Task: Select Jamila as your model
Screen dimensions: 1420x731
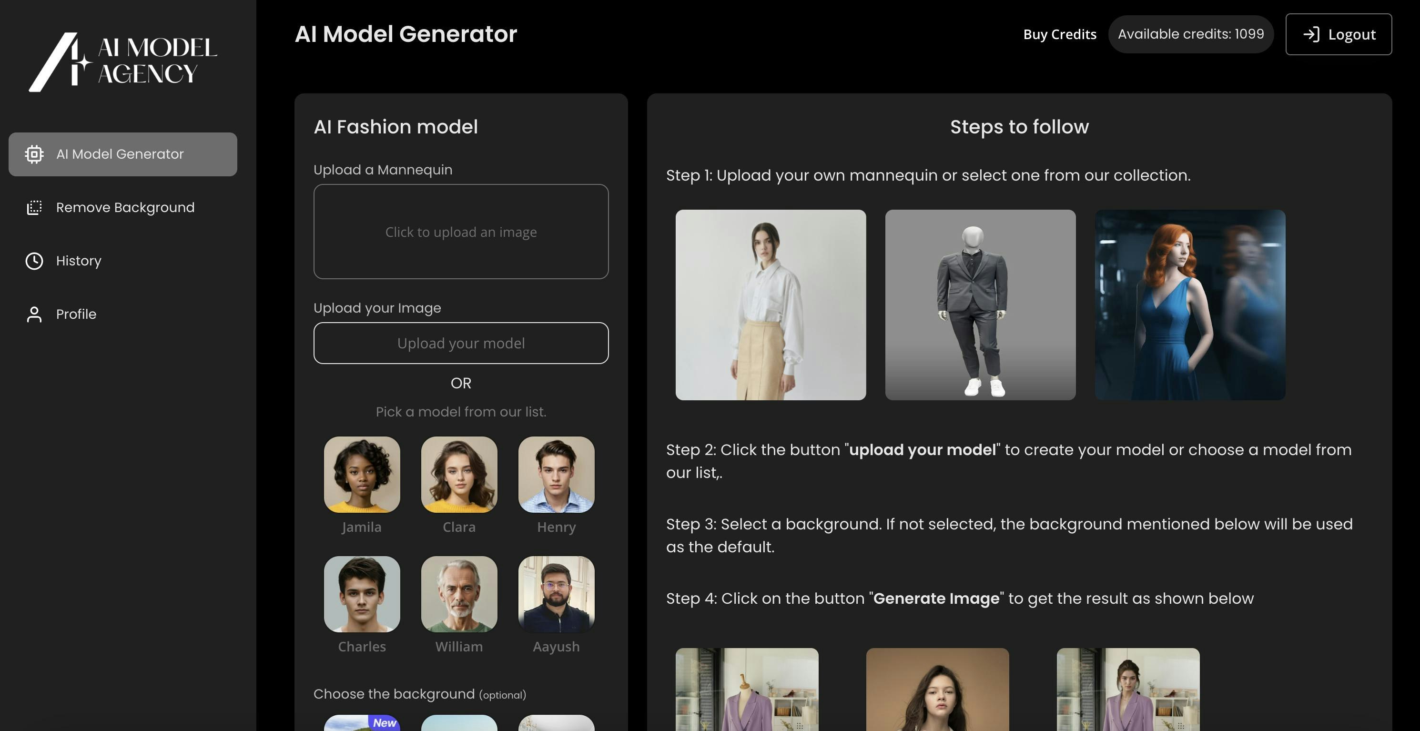Action: point(362,474)
